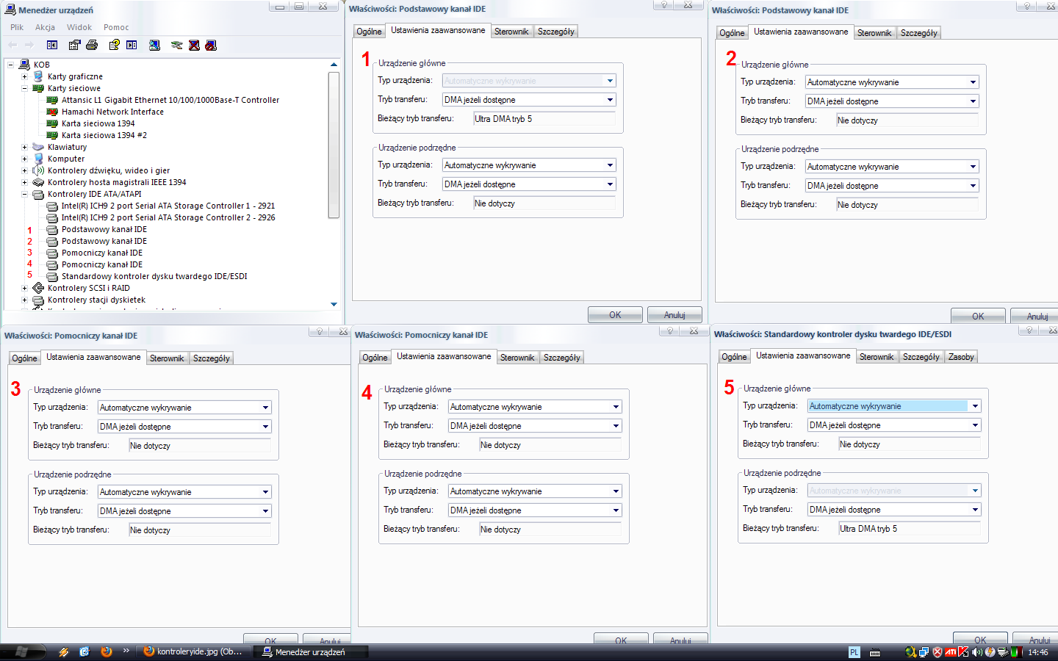Open Ogólne tab in panel 2 window

coord(732,33)
